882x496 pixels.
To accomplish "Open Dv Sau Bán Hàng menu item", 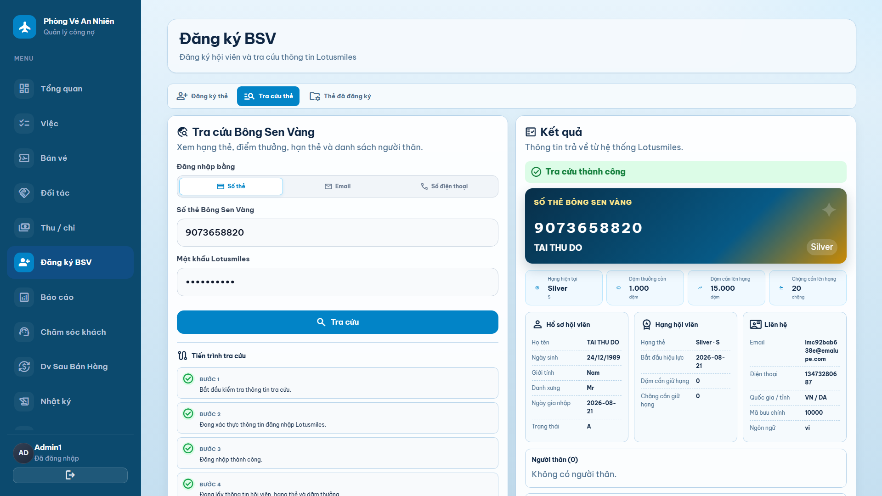I will [70, 366].
